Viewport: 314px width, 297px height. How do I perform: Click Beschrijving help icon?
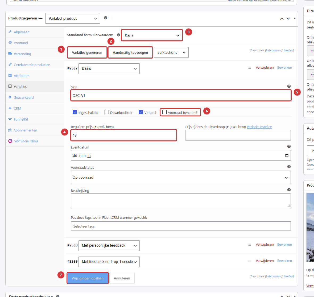(x=289, y=190)
